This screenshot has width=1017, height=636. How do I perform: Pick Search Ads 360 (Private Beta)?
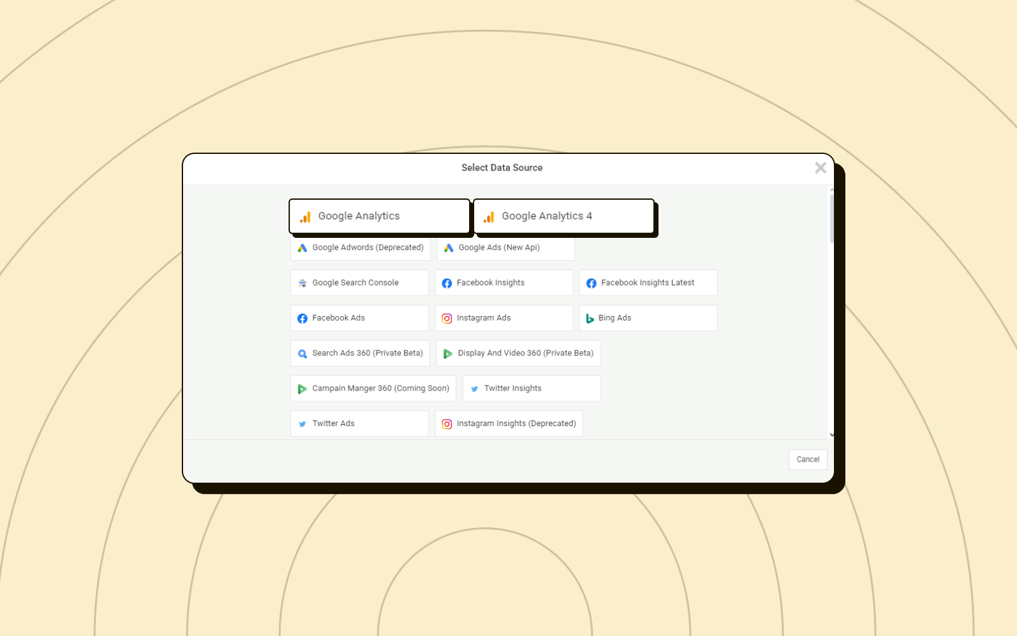point(360,353)
